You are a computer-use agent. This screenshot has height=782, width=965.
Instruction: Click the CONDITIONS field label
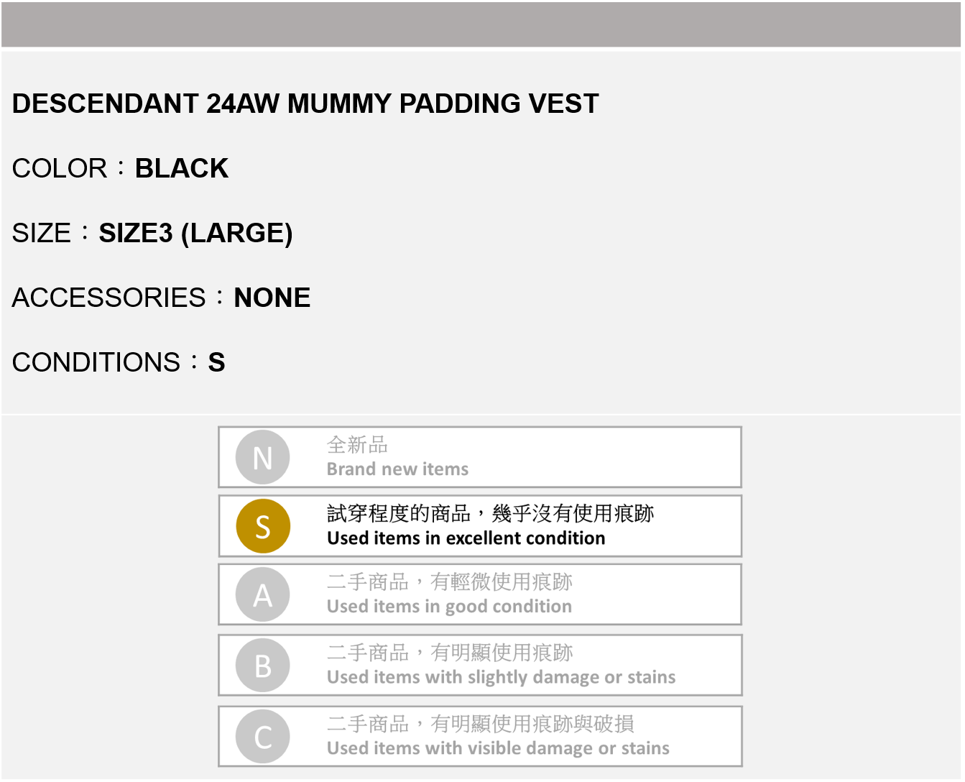click(96, 362)
